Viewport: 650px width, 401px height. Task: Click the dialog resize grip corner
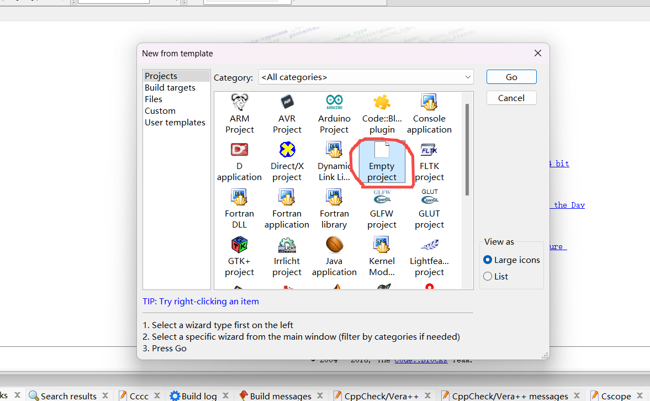coord(545,355)
